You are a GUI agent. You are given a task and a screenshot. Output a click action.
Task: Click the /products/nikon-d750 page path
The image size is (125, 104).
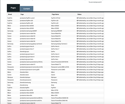[x=26, y=90]
